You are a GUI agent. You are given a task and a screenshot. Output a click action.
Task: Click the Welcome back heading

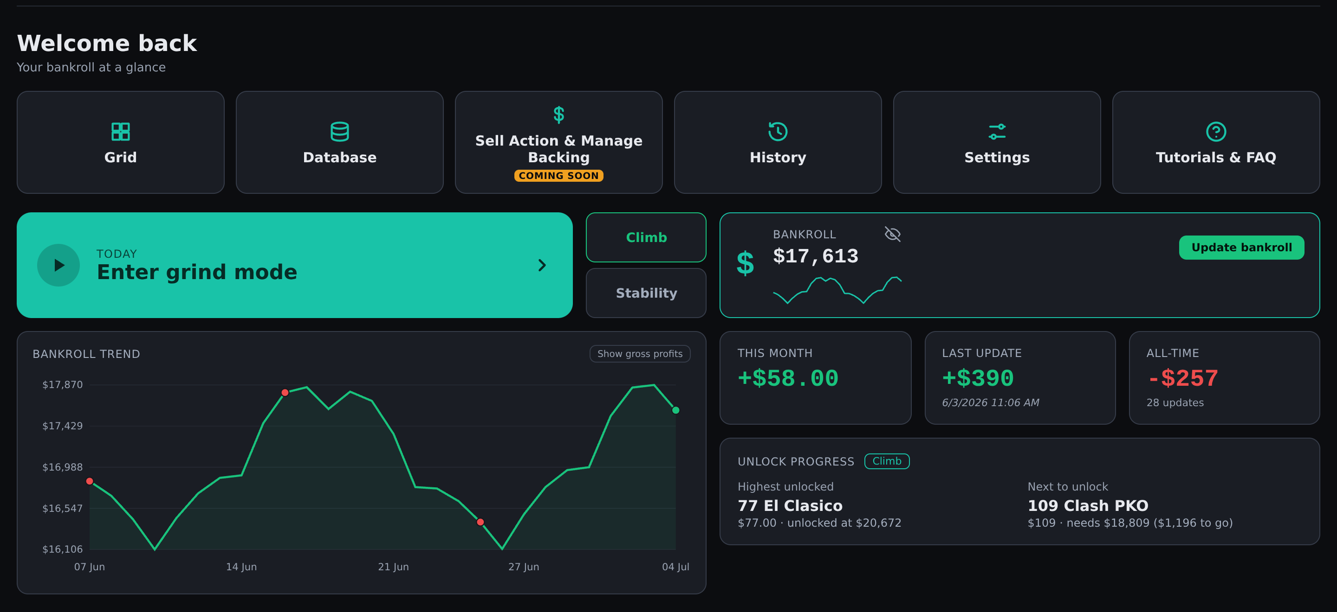107,43
